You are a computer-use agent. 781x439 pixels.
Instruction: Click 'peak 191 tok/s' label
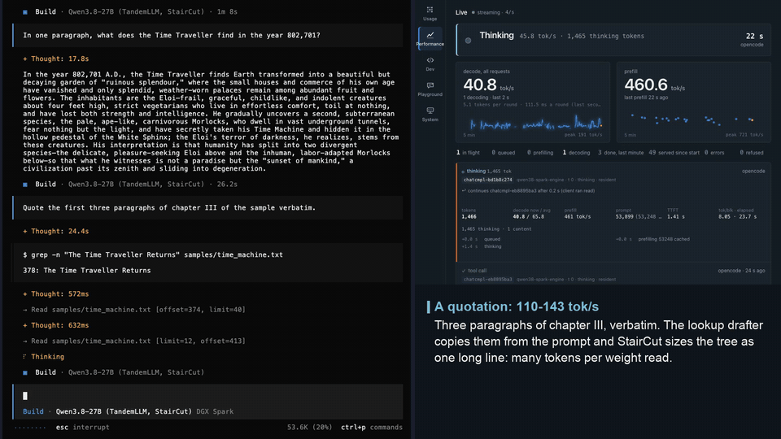coord(582,135)
